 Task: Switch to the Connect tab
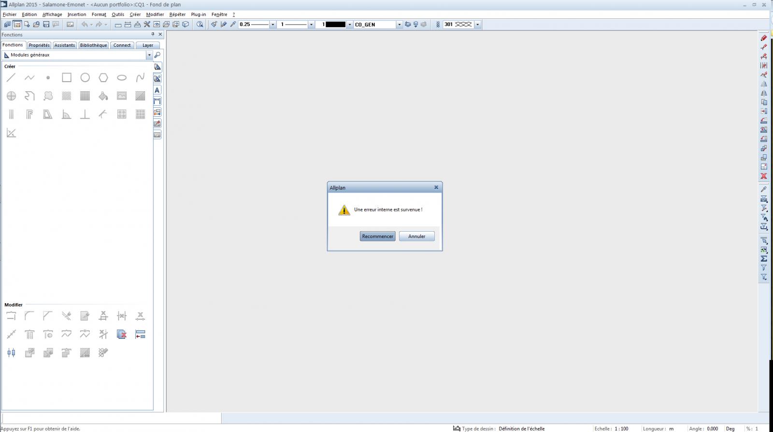[x=122, y=45]
